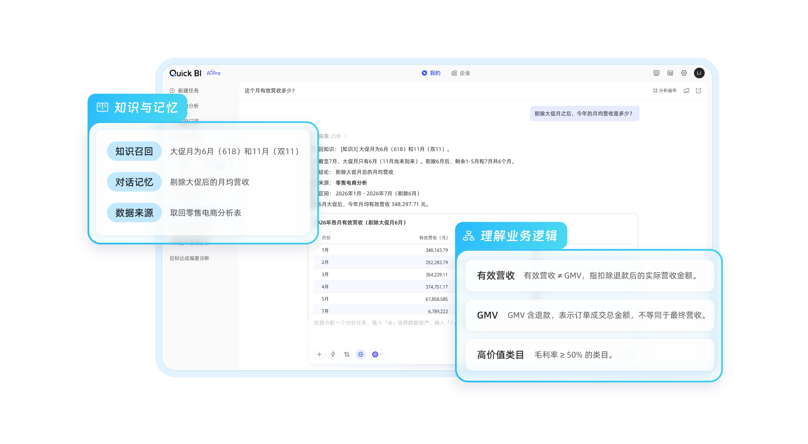Click the lightning quick command icon
Viewport: 808px width, 444px height.
coord(333,354)
